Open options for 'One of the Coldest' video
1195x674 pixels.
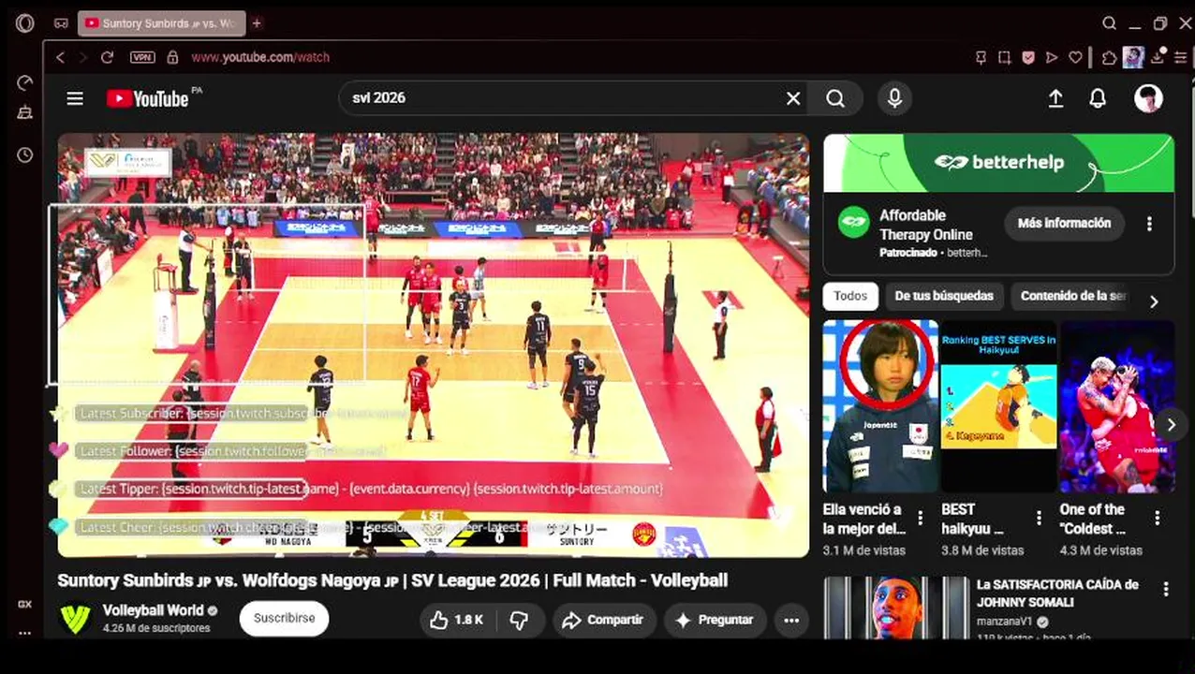point(1158,518)
